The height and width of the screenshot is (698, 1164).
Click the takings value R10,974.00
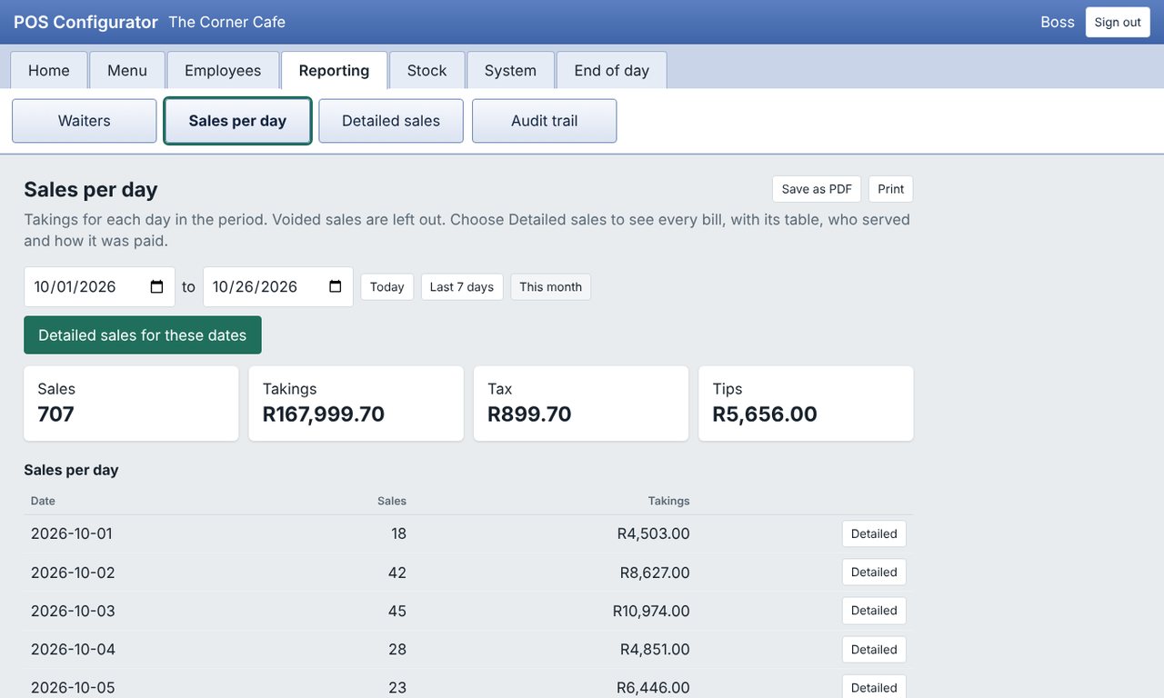click(651, 611)
